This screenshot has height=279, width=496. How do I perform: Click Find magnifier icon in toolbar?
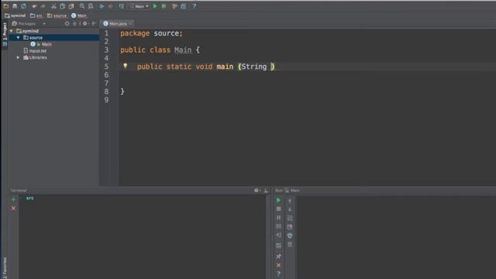(x=82, y=6)
